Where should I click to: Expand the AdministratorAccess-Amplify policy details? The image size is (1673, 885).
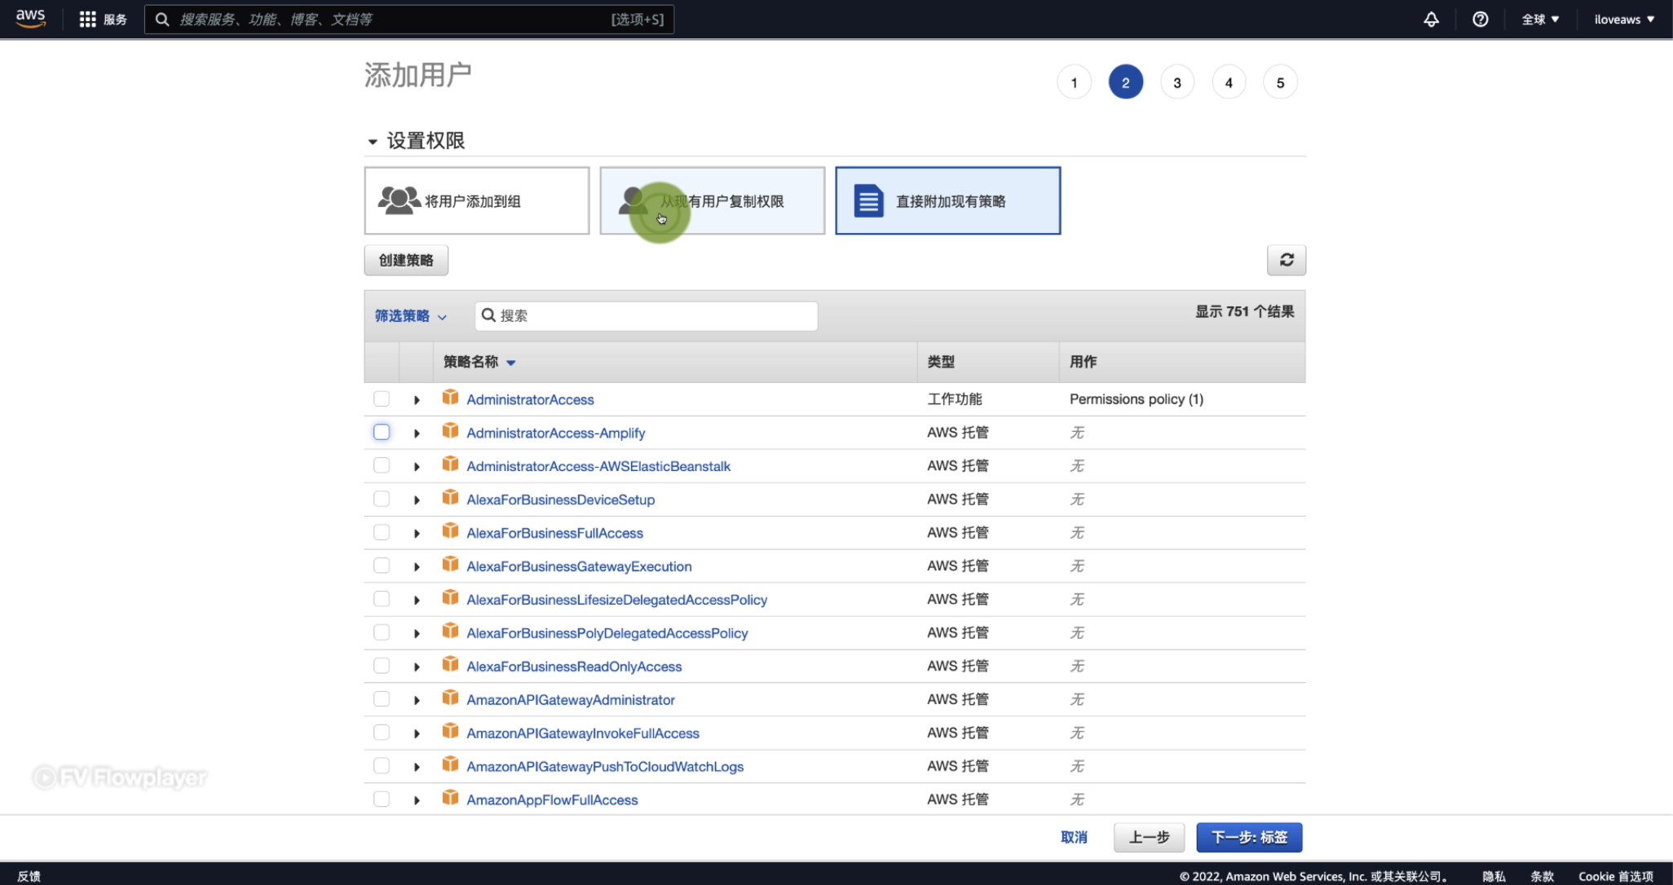coord(417,434)
